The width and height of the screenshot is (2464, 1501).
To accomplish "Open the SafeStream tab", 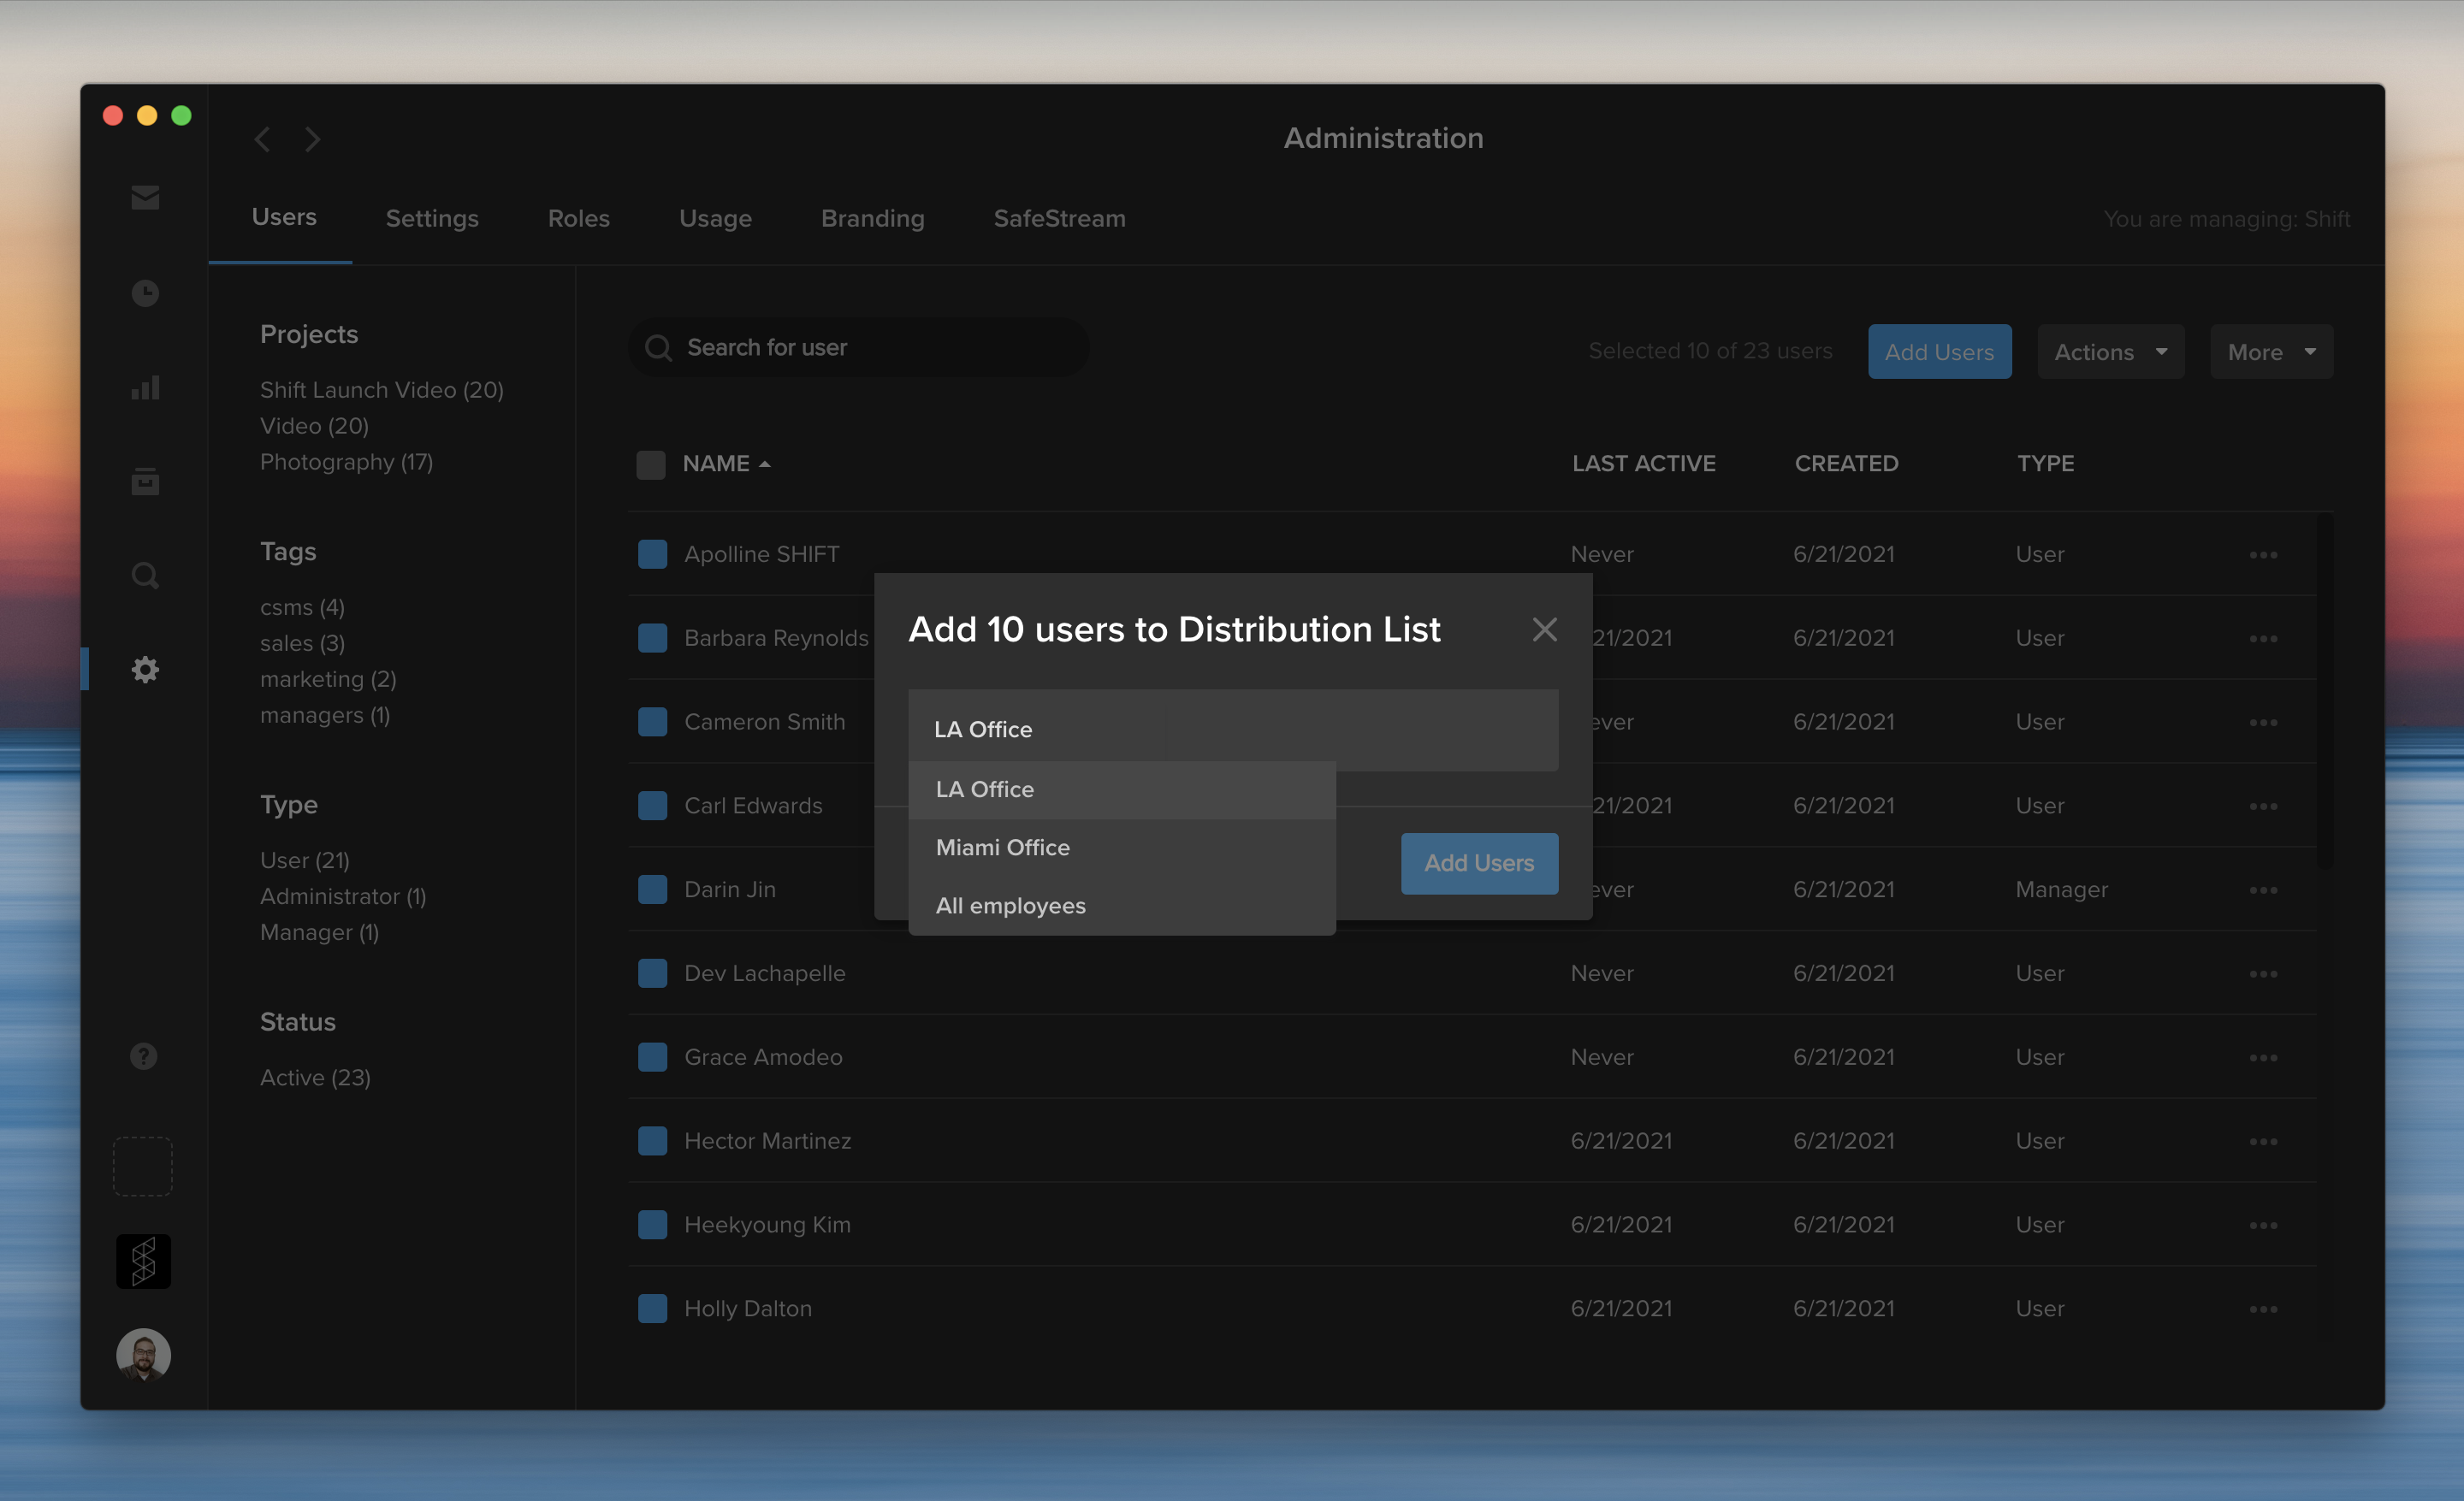I will (1058, 218).
